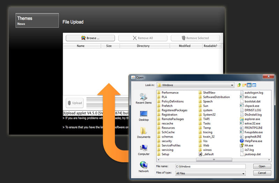Viewport: 279px width, 183px height.
Task: Open the System32 folder
Action: click(209, 115)
